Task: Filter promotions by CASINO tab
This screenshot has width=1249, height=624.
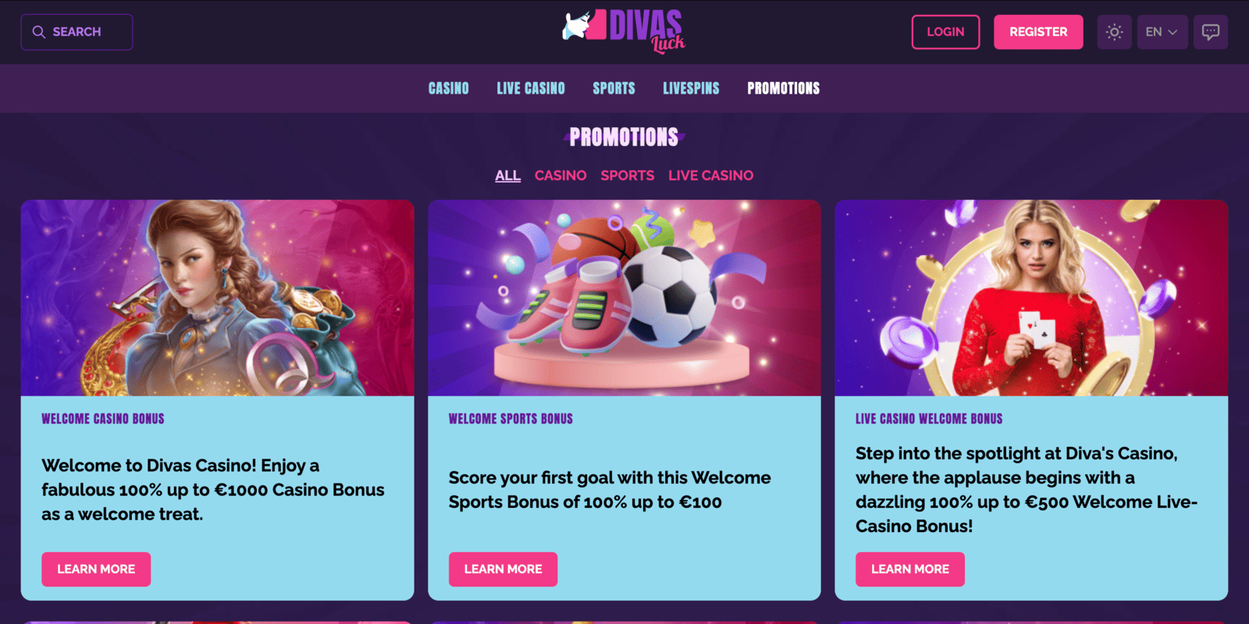Action: 560,175
